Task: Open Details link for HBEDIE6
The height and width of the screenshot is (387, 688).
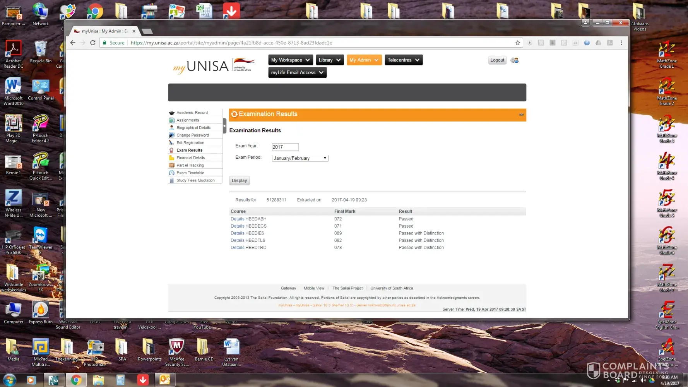Action: point(237,233)
